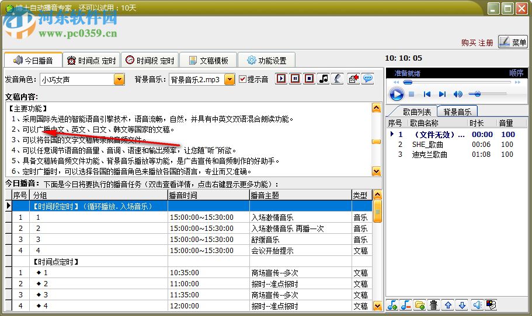Add a folder of songs to playlist

(x=420, y=305)
